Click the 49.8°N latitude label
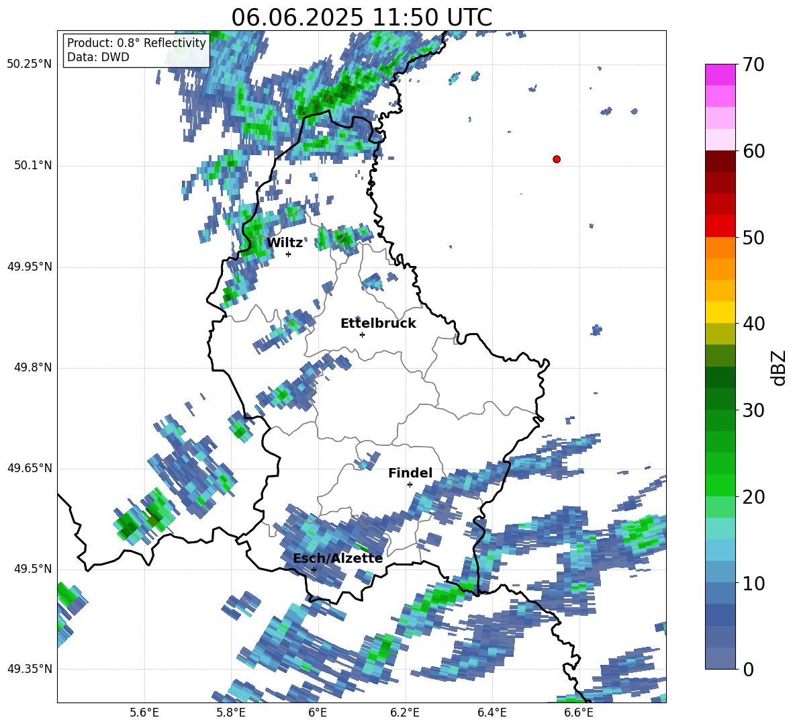This screenshot has height=726, width=795. (34, 367)
